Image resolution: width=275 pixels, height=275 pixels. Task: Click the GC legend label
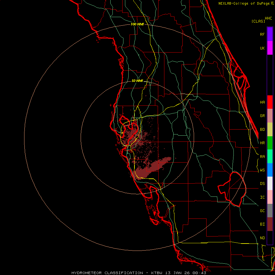pyautogui.click(x=262, y=211)
